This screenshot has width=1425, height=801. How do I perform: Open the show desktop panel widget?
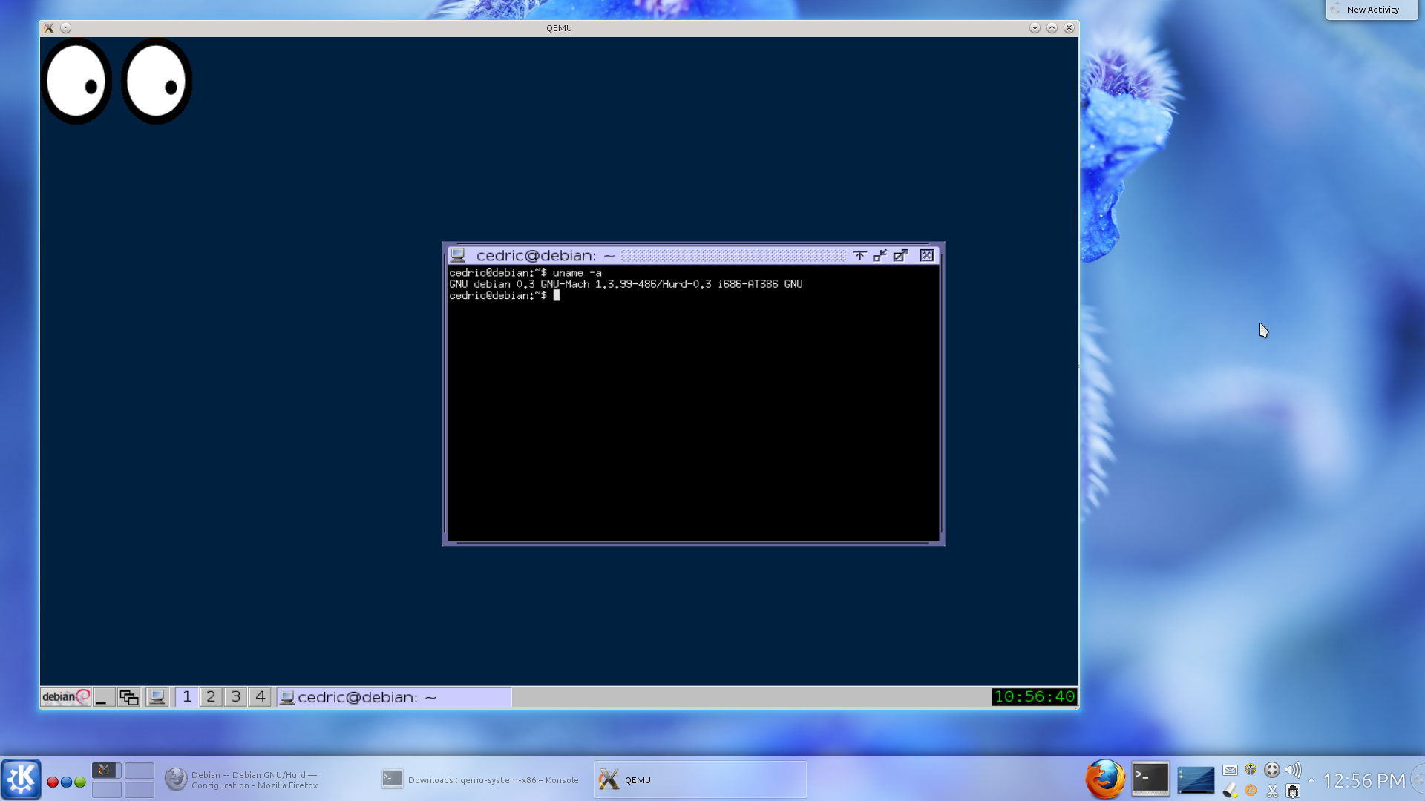click(x=1196, y=779)
